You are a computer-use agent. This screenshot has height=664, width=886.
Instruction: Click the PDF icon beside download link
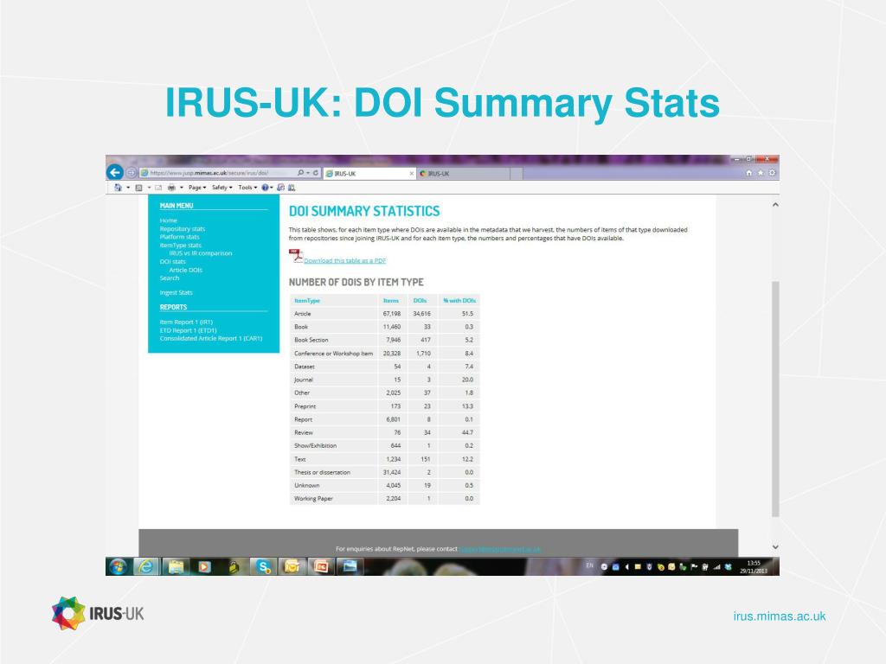[x=296, y=256]
